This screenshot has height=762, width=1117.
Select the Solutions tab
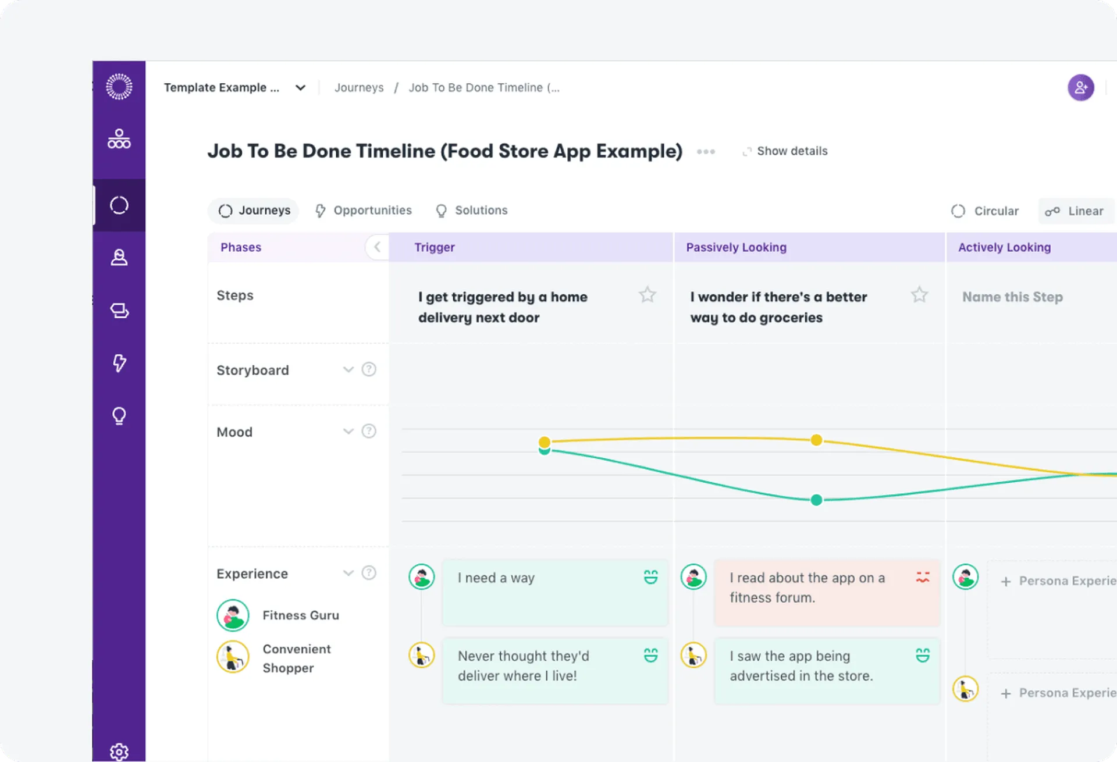[x=471, y=211]
